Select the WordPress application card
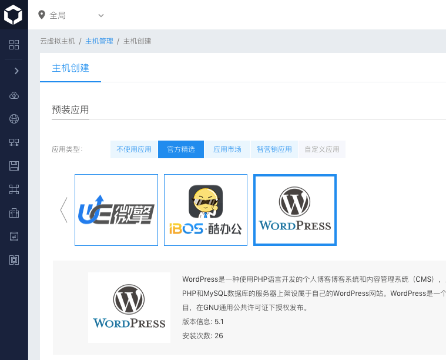The height and width of the screenshot is (360, 446). point(295,210)
